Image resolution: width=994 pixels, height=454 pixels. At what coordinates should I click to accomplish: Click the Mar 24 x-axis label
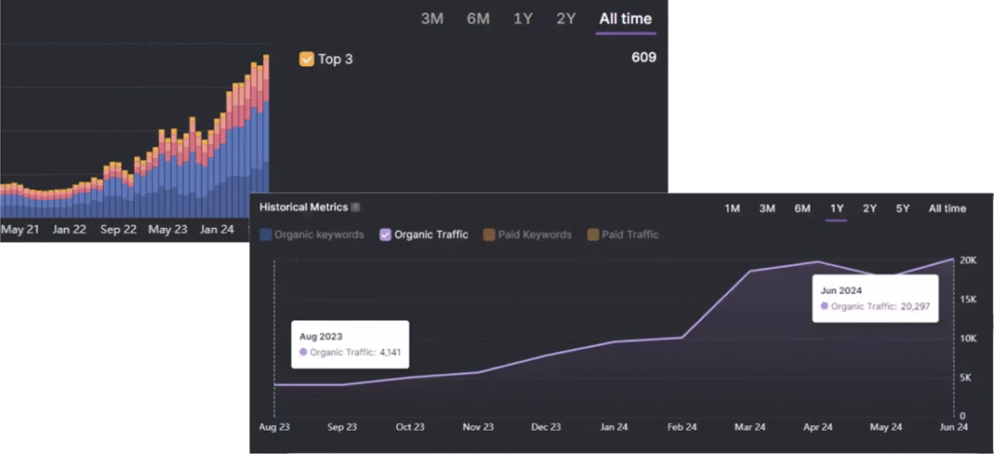749,427
